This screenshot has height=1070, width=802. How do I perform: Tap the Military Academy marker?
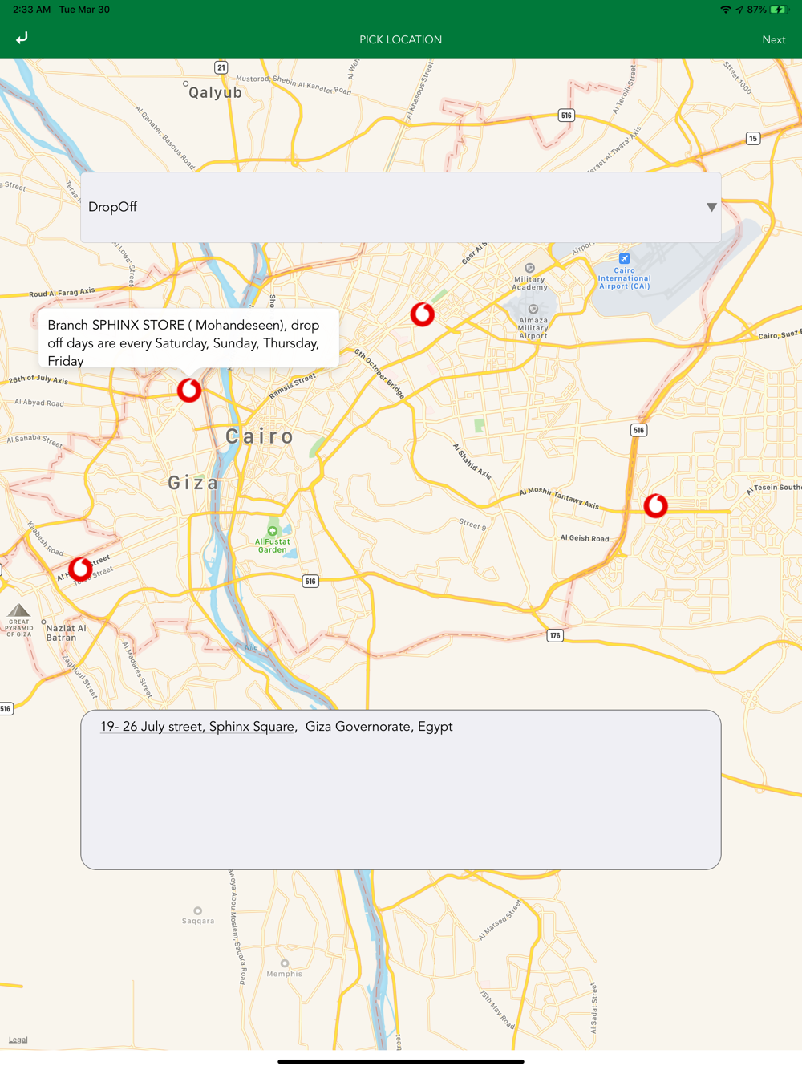[529, 268]
